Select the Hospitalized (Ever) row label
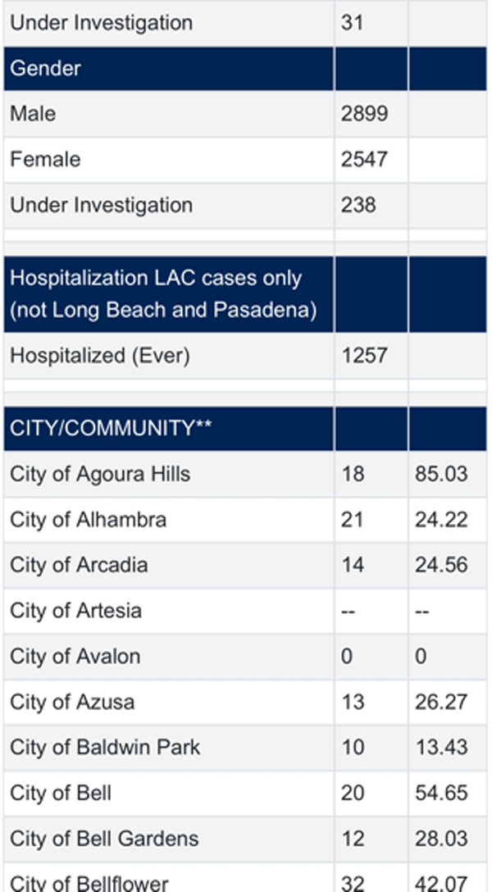The width and height of the screenshot is (492, 892). pyautogui.click(x=100, y=356)
